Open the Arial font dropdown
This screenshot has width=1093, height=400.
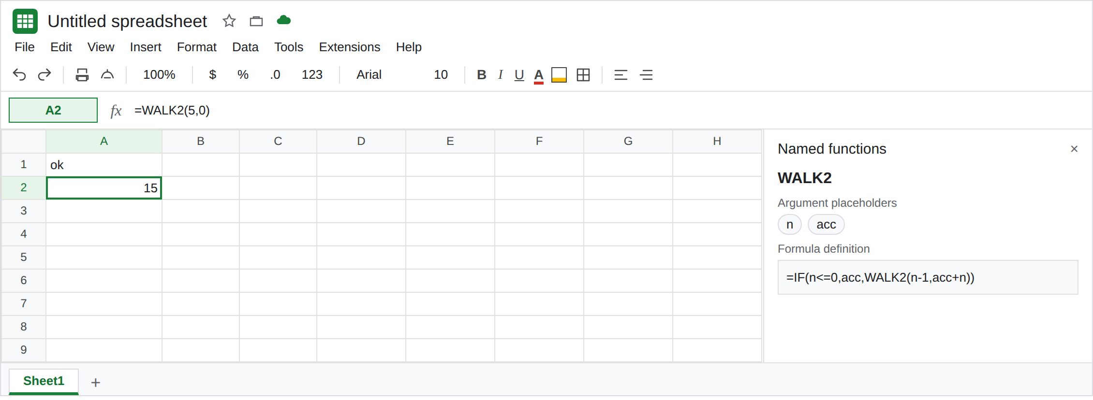[369, 74]
